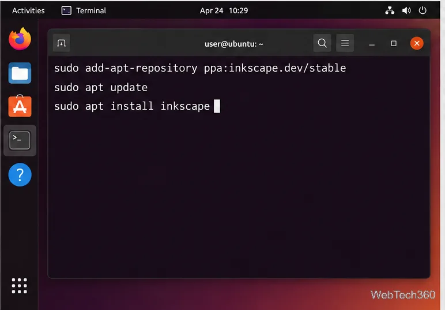The image size is (445, 310).
Task: Maximize the terminal window
Action: [x=394, y=43]
